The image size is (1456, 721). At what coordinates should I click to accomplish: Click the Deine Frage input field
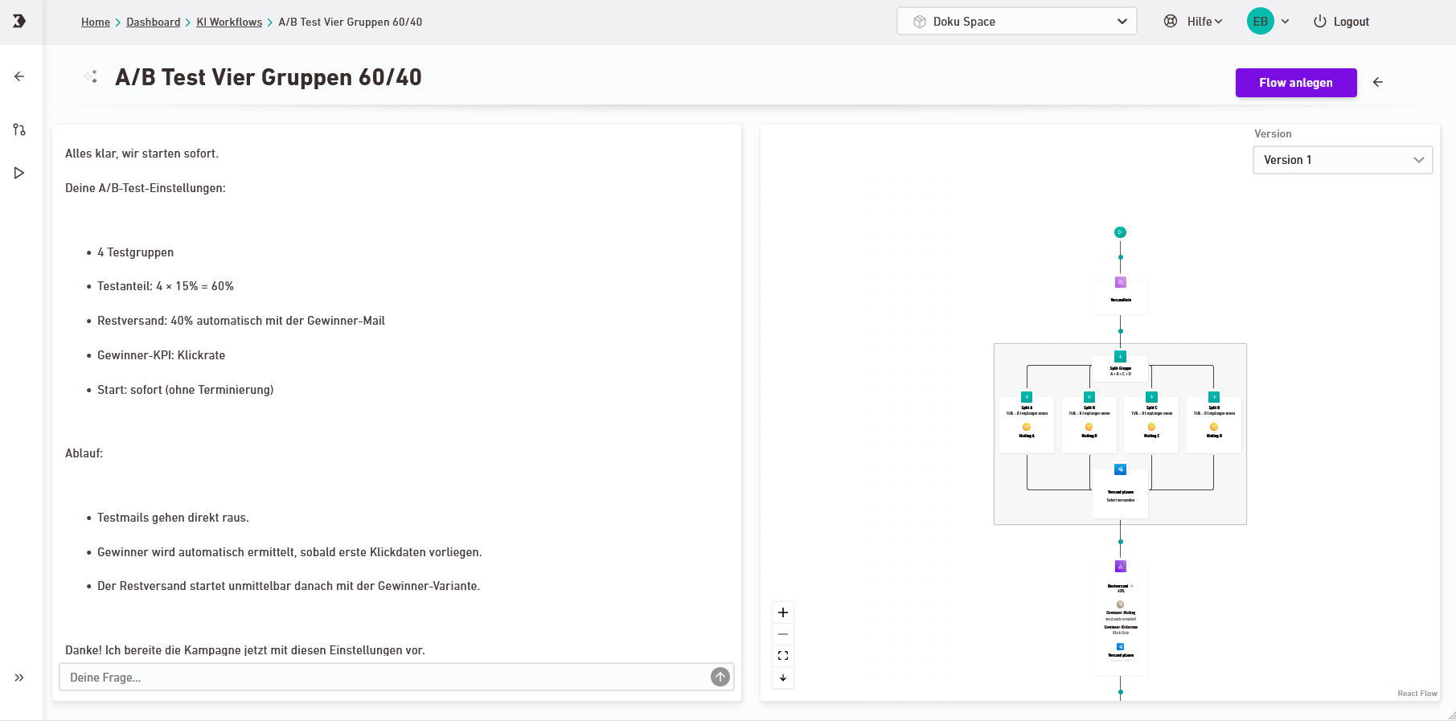tap(386, 678)
